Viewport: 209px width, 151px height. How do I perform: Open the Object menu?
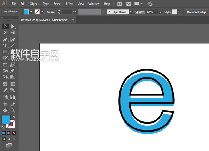pyautogui.click(x=34, y=4)
